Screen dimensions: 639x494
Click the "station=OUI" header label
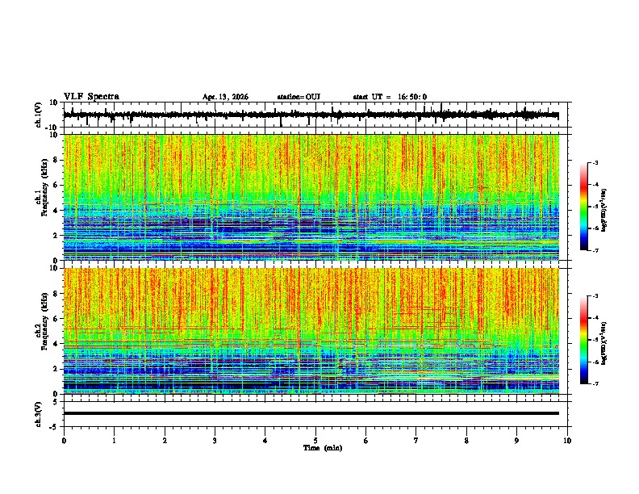coord(299,97)
